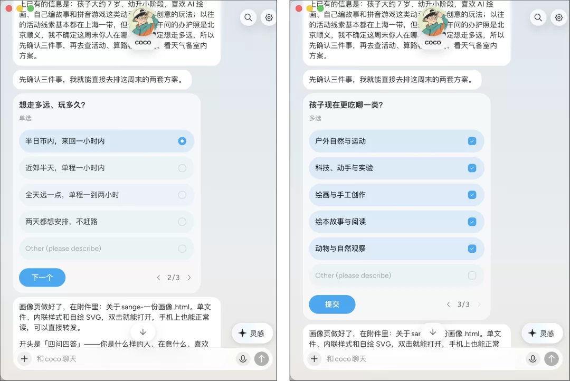Go to next question from 2/3

click(189, 278)
